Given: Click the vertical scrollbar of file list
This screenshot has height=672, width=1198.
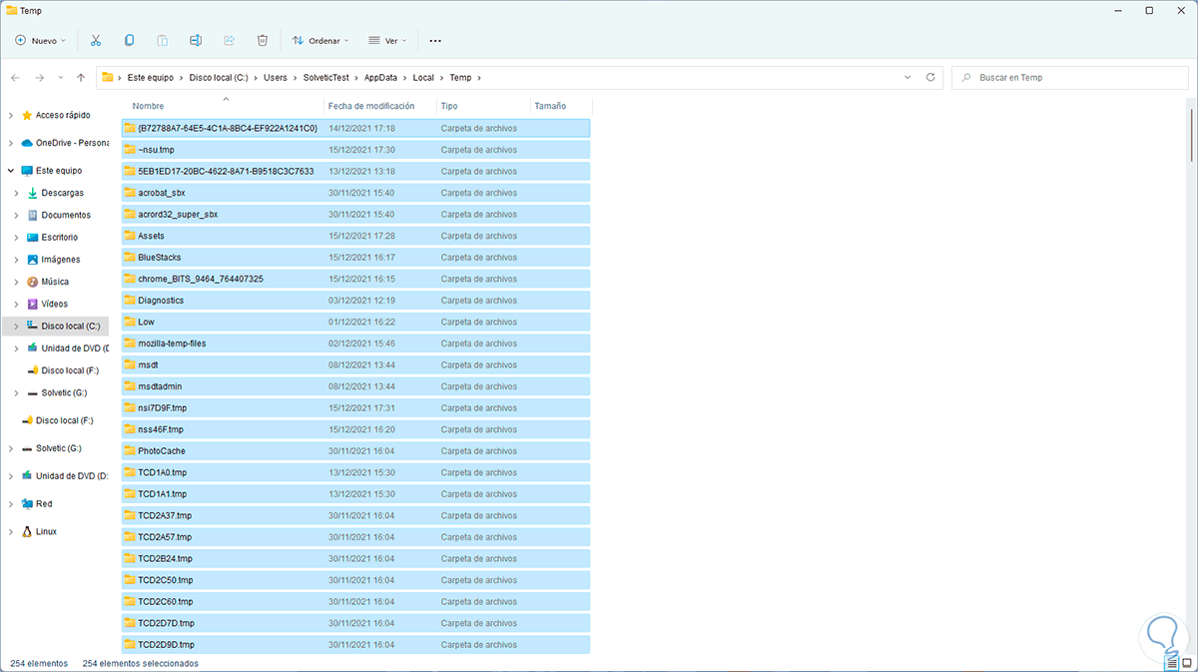Looking at the screenshot, I should point(1192,135).
